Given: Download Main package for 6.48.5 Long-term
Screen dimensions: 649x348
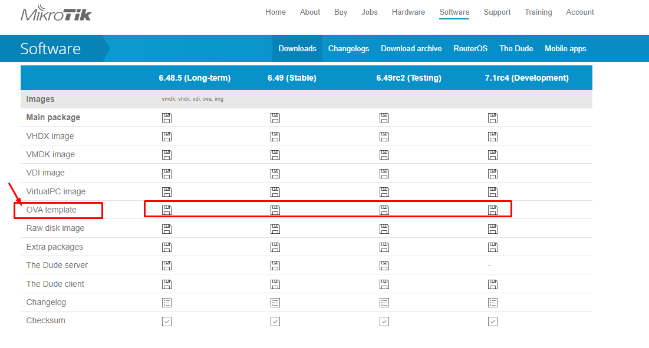Looking at the screenshot, I should point(167,118).
